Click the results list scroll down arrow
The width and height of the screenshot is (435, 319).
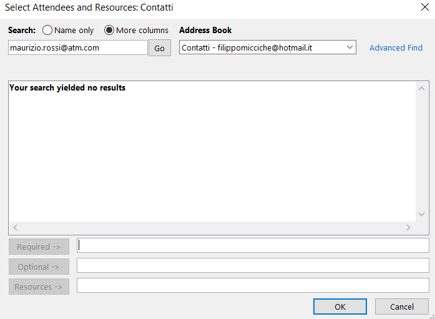[422, 214]
